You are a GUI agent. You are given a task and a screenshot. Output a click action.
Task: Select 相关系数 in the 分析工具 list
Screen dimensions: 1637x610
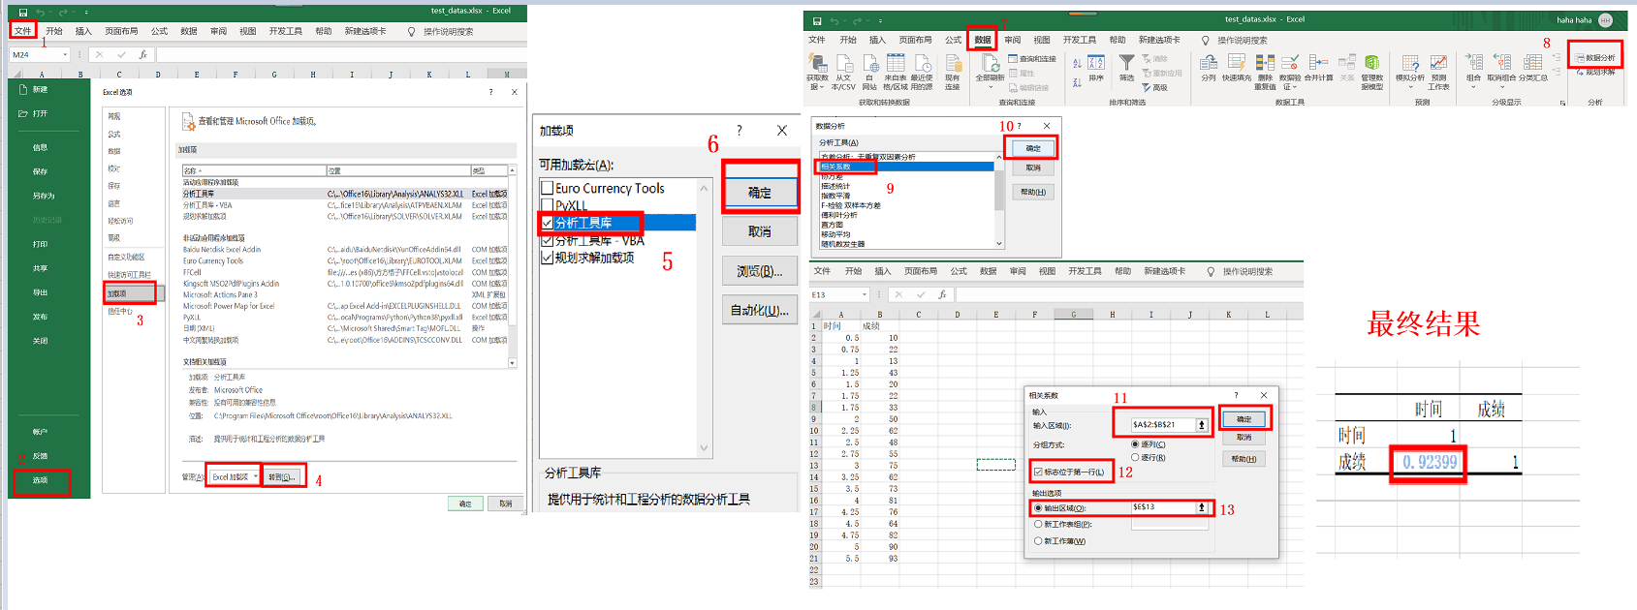pos(906,167)
